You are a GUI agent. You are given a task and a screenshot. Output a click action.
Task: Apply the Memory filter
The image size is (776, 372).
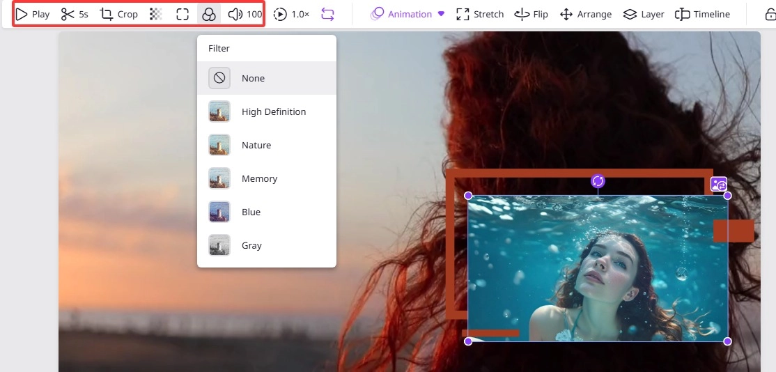click(267, 178)
